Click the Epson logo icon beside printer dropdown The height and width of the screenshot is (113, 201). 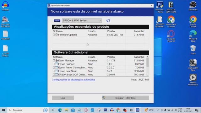pyautogui.click(x=57, y=20)
